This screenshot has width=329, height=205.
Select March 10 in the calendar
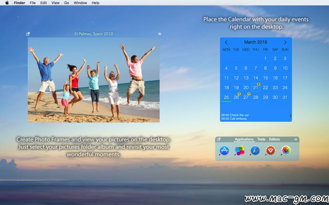(x=285, y=68)
